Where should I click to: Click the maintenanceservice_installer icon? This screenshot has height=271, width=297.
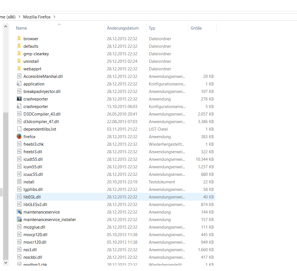19,219
